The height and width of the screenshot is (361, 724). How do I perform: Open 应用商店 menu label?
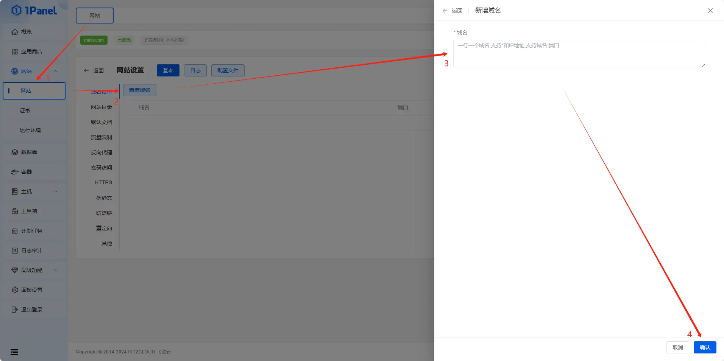[x=32, y=51]
